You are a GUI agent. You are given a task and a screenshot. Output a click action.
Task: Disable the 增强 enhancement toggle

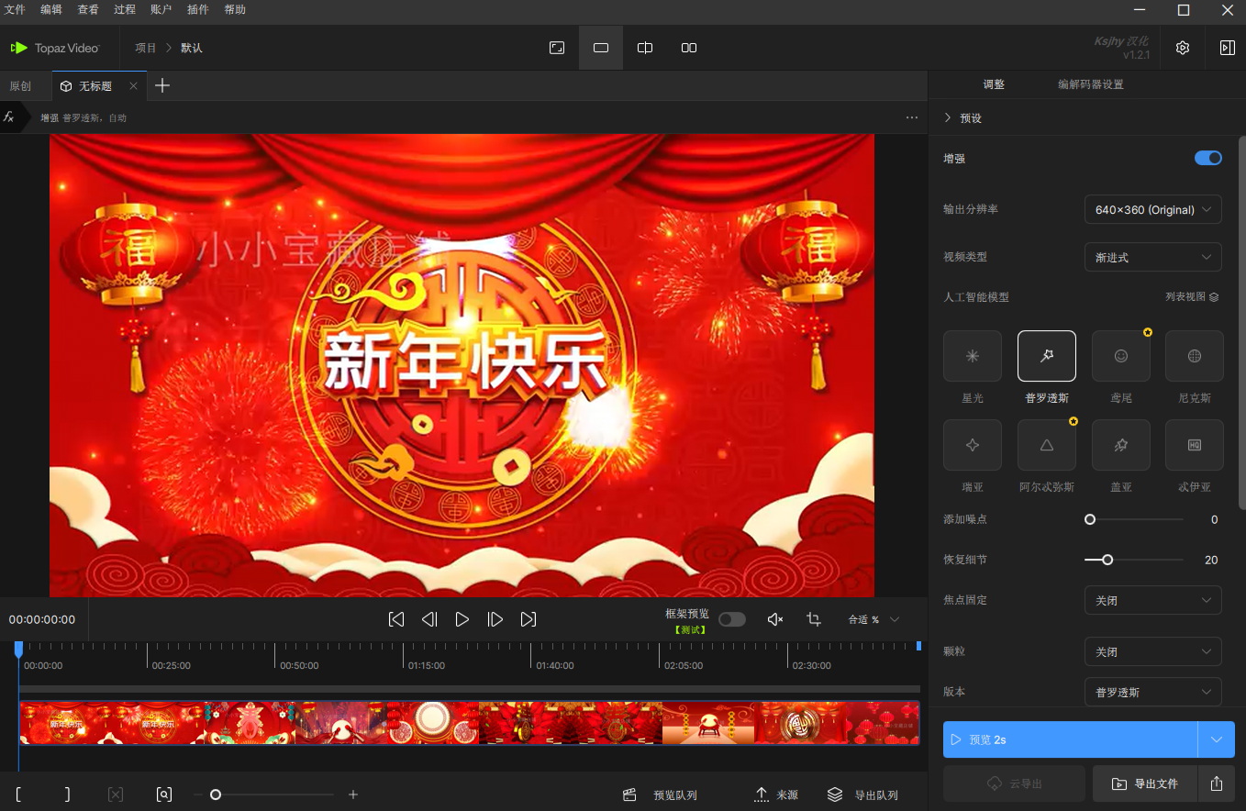click(1207, 158)
